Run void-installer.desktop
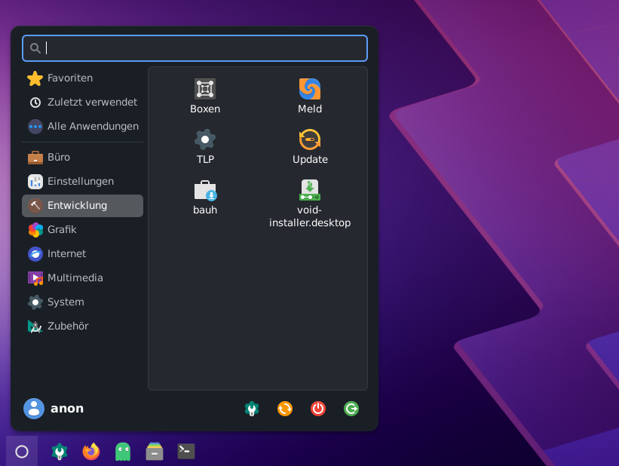The image size is (619, 466). pyautogui.click(x=310, y=202)
